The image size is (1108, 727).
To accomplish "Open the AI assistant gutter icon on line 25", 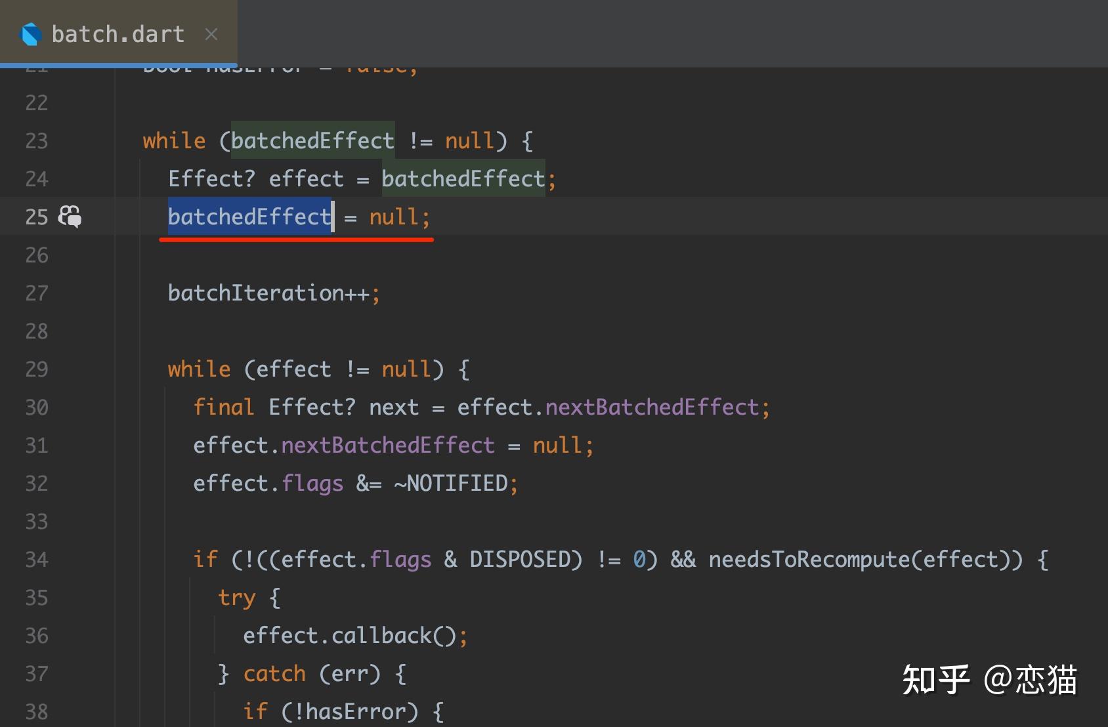I will coord(70,217).
